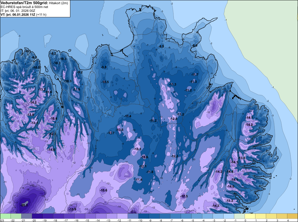Click the -11.8 temperature label
Viewport: 298px width, 222px height.
click(150, 172)
